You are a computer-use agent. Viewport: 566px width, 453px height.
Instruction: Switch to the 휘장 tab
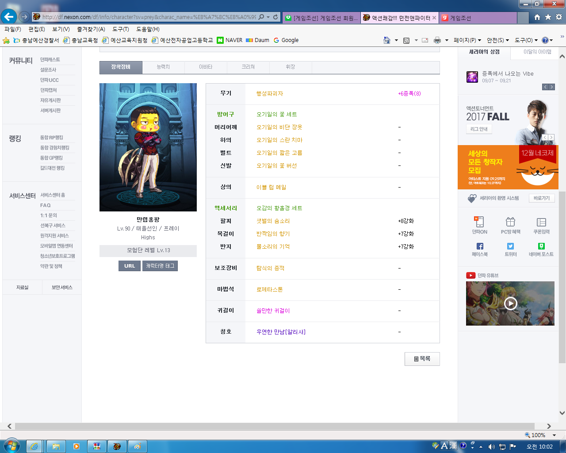[291, 67]
